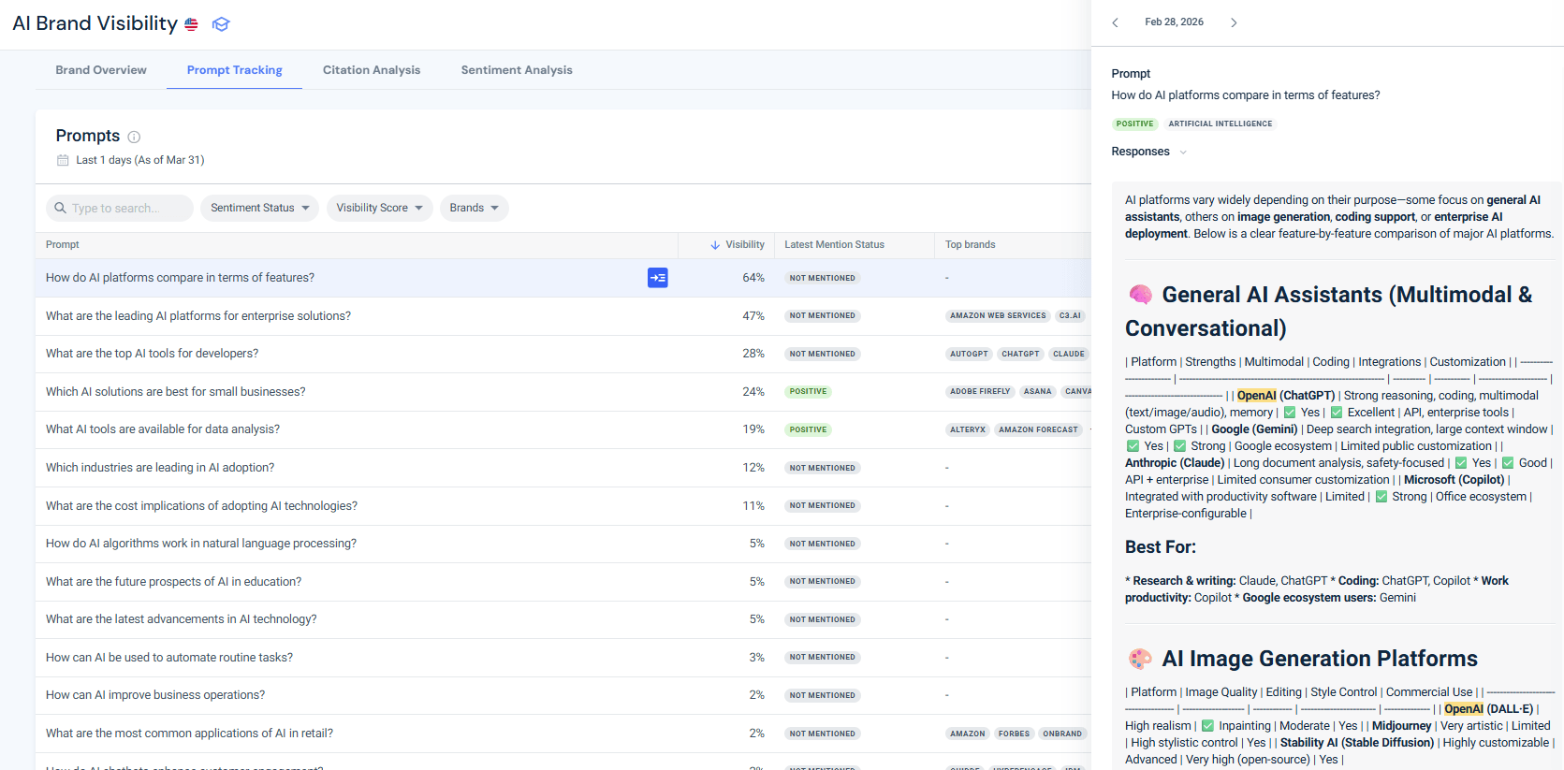Select prompt about AI algorithms in natural language processing
The height and width of the screenshot is (770, 1564).
coord(201,544)
